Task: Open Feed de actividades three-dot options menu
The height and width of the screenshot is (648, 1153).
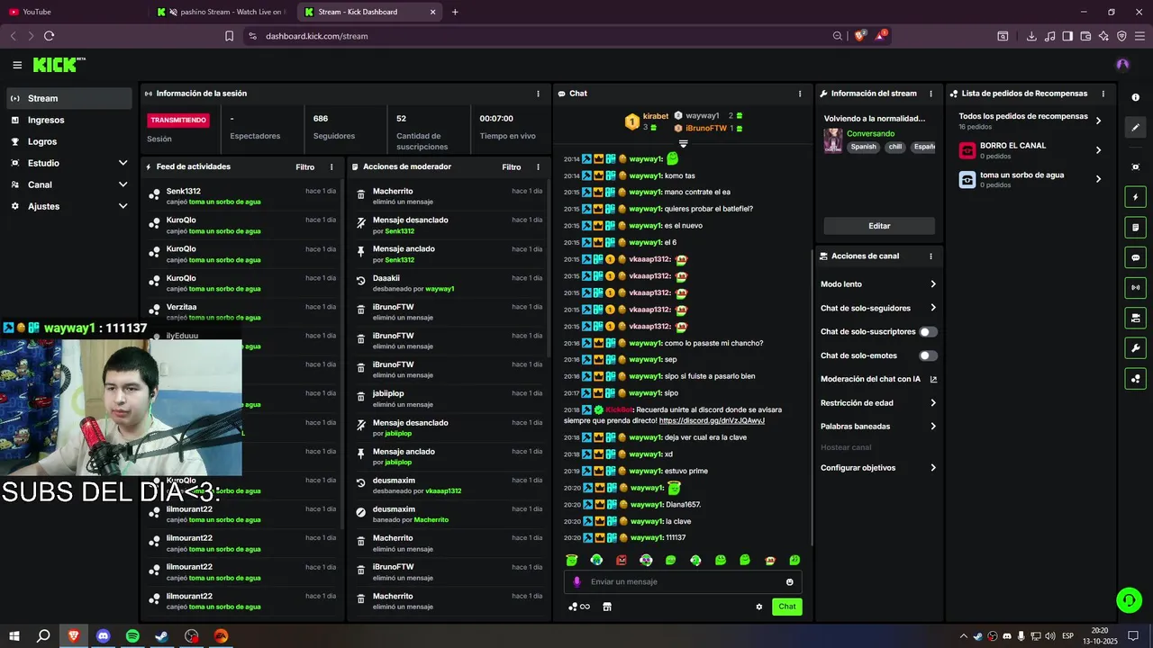Action: pos(331,167)
